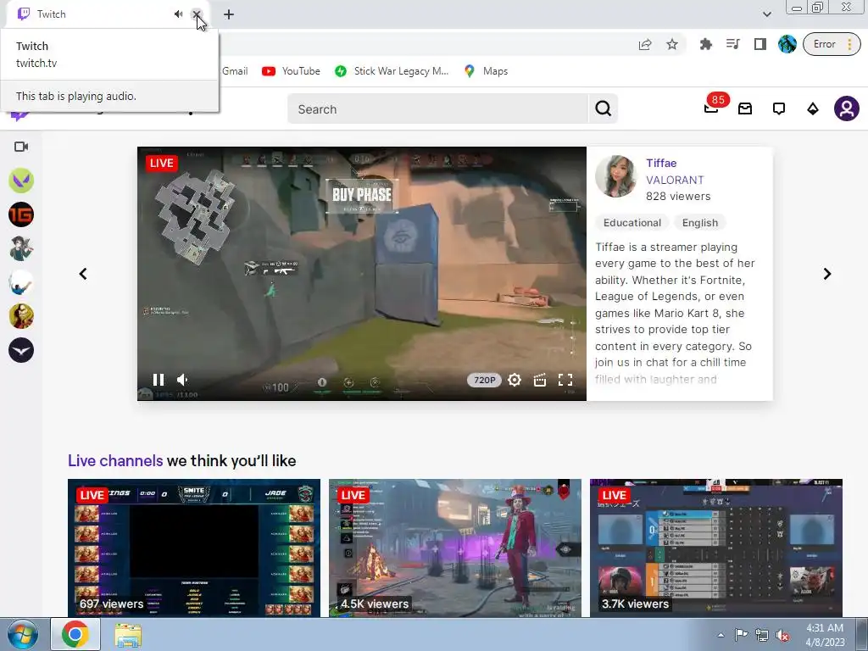Viewport: 868px width, 651px height.
Task: Select the Educational tag
Action: [632, 223]
